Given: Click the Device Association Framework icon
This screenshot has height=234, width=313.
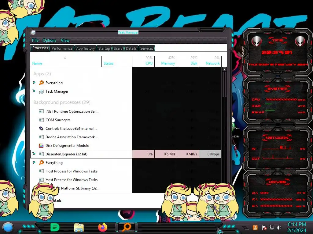Looking at the screenshot, I should pyautogui.click(x=41, y=137).
